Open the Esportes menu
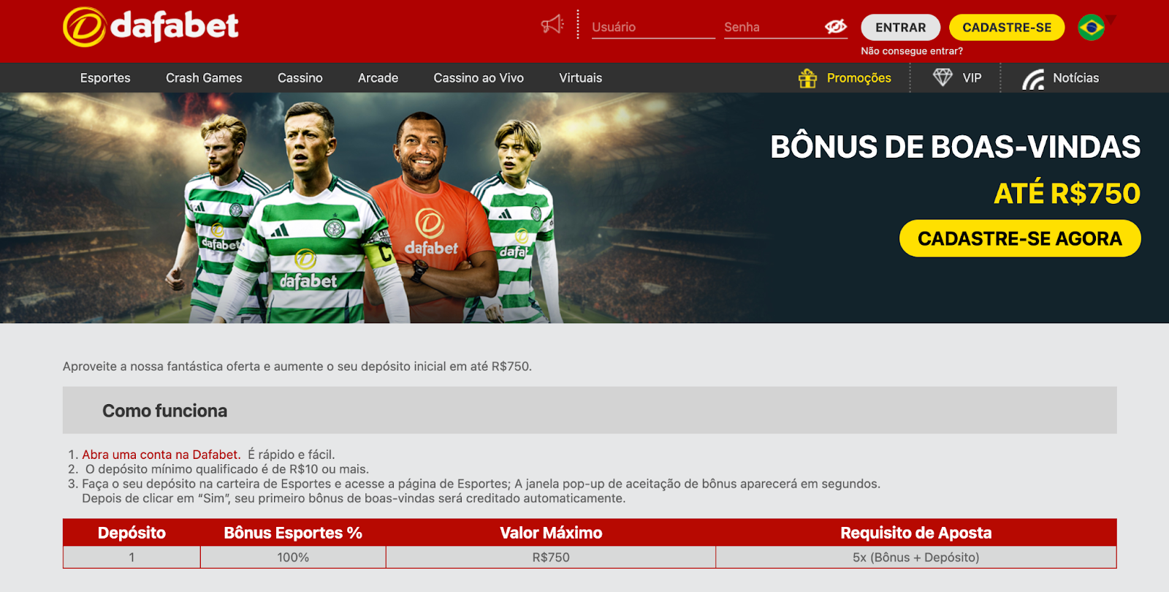This screenshot has height=592, width=1169. point(105,78)
